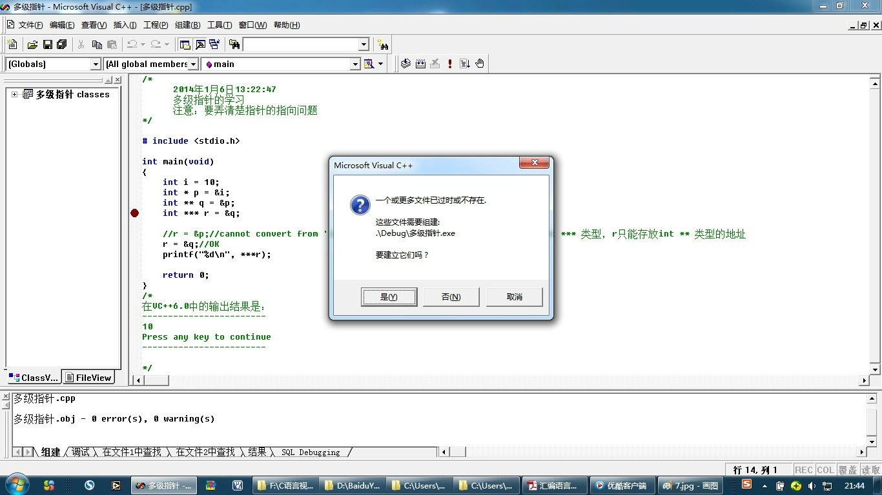
Task: Toggle the Workspace window icon
Action: tap(185, 44)
